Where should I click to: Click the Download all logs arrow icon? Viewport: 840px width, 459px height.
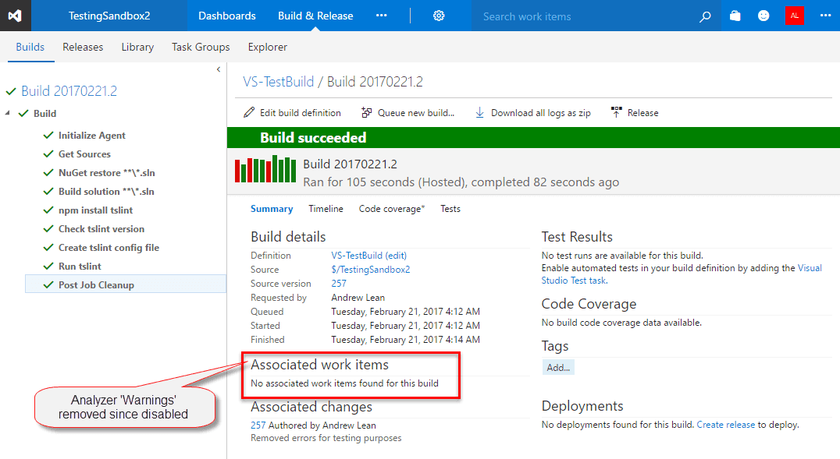(480, 113)
